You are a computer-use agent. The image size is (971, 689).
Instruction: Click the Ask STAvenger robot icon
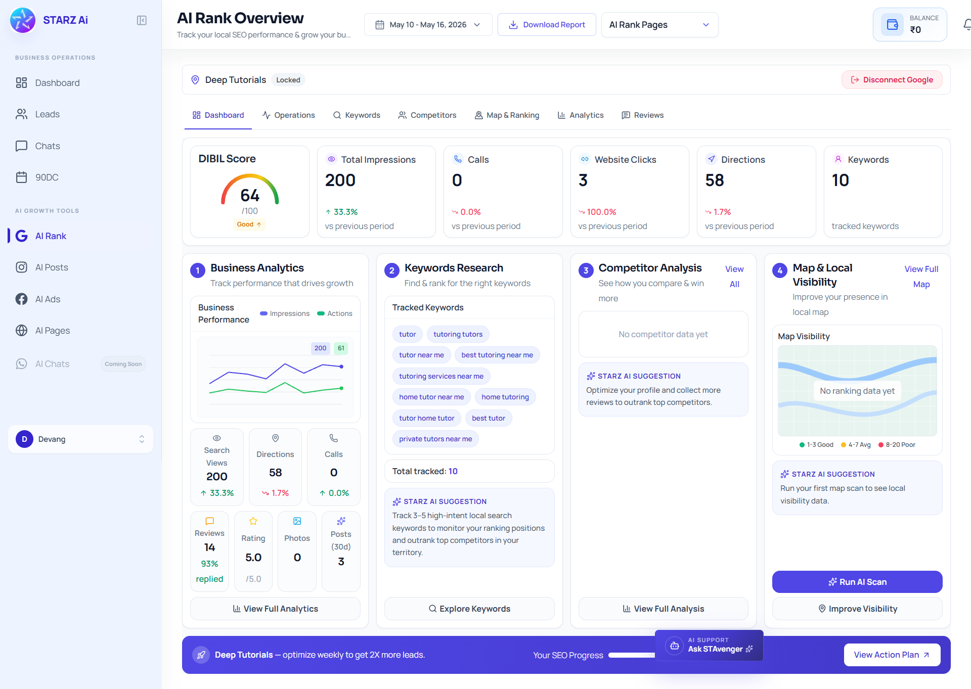click(x=674, y=646)
